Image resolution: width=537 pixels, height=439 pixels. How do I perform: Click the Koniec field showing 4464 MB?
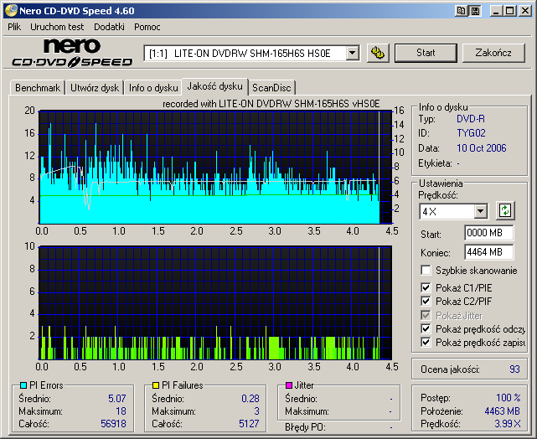click(488, 252)
